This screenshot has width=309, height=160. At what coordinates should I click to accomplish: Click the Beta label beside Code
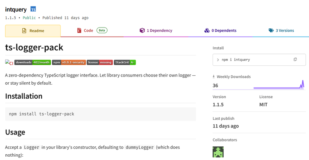(102, 30)
